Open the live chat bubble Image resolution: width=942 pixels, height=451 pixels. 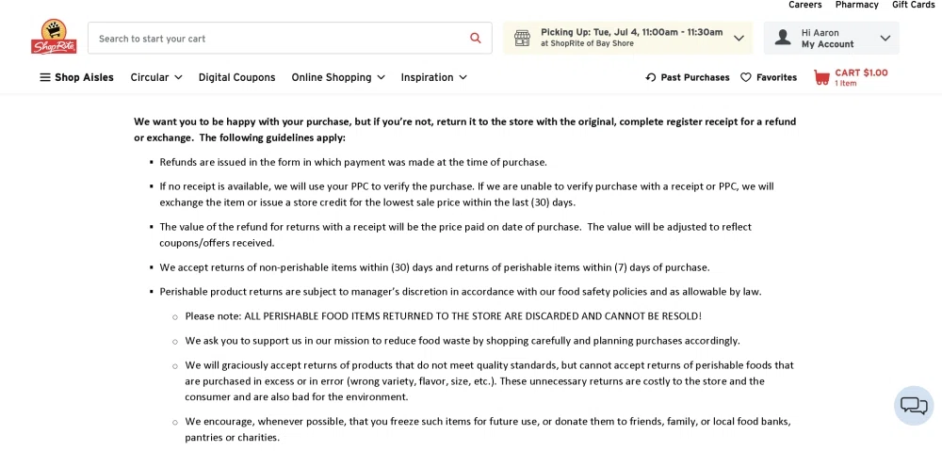(913, 405)
